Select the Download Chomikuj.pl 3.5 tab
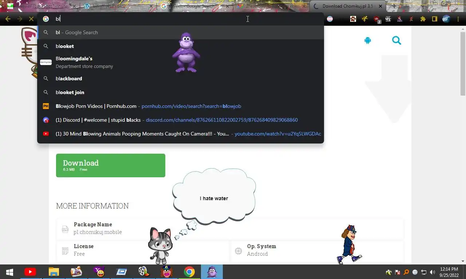 [348, 6]
